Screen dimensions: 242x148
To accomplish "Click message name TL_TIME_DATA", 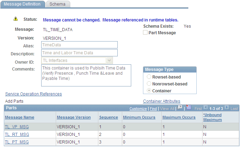I will [58, 30].
